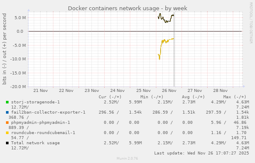The width and height of the screenshot is (255, 163).
Task: Click the '24 Nov' date label
Action: coord(117,91)
